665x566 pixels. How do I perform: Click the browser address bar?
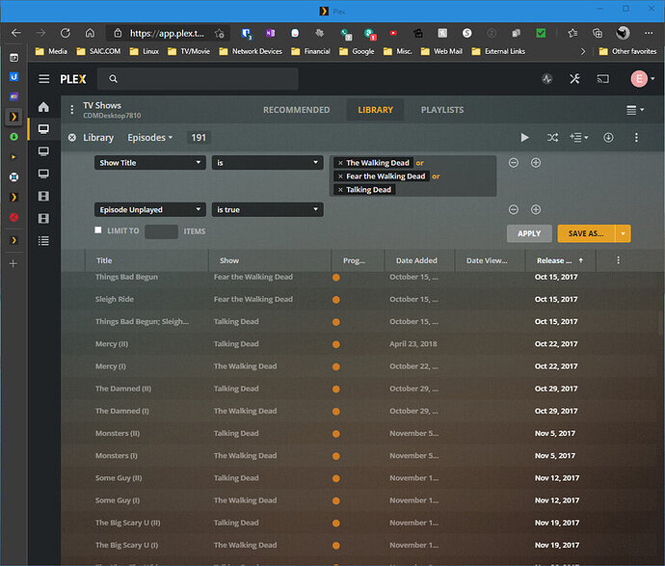167,33
